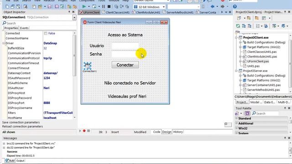
Task: Click the Program Reset stop icon
Action: coord(109,7)
